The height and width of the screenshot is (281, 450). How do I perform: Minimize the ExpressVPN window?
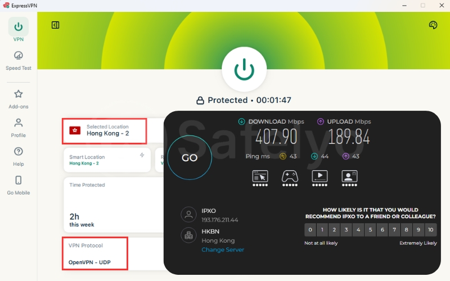(404, 6)
